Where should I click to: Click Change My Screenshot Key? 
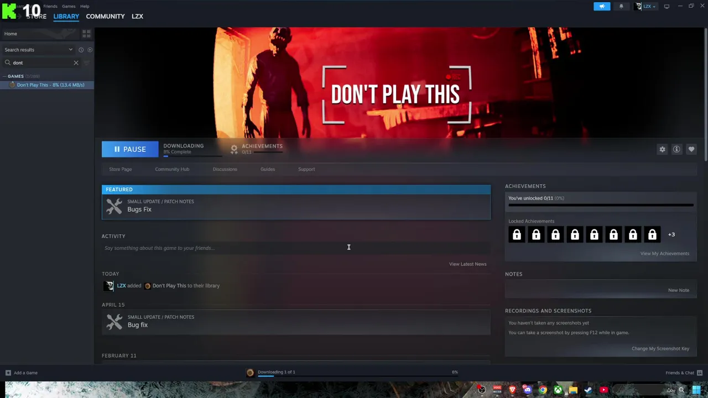pos(660,349)
